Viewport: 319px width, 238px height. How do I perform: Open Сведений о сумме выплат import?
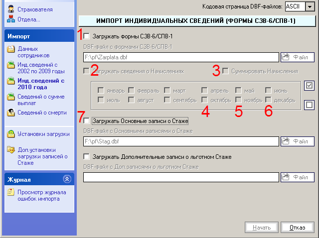41,100
